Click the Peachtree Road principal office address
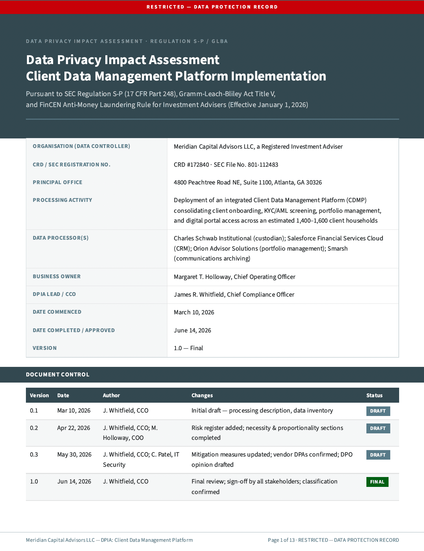The width and height of the screenshot is (424, 551). coord(248,182)
